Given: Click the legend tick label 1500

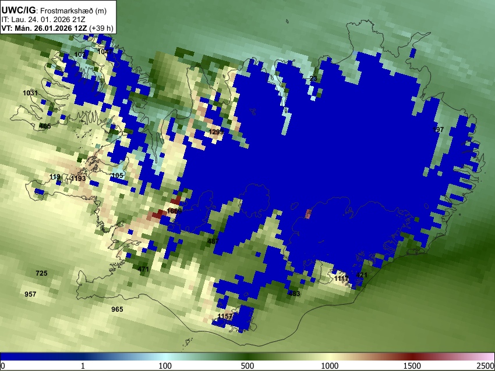Looking at the screenshot, I should tap(412, 366).
